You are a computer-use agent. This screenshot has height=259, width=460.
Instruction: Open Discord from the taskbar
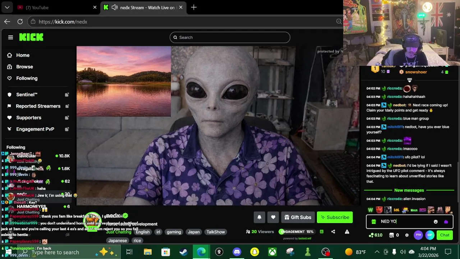coord(237,252)
